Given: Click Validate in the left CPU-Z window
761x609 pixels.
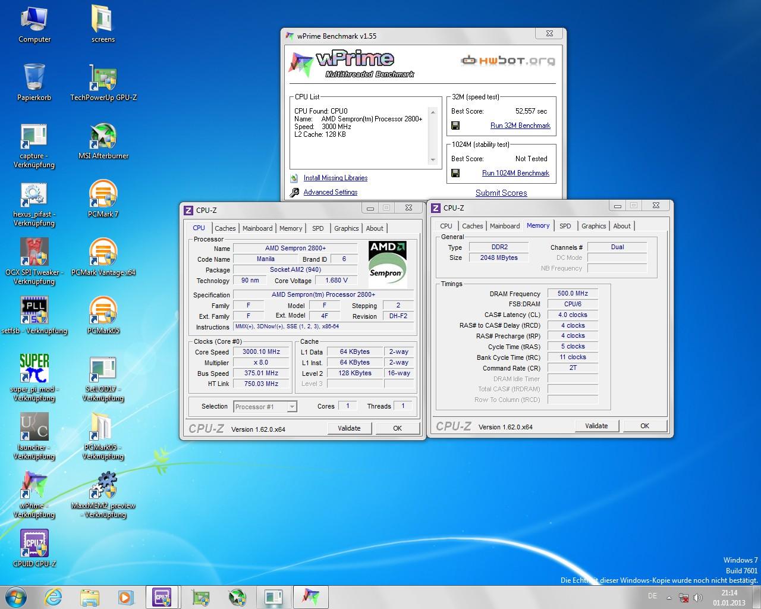Looking at the screenshot, I should (x=349, y=428).
